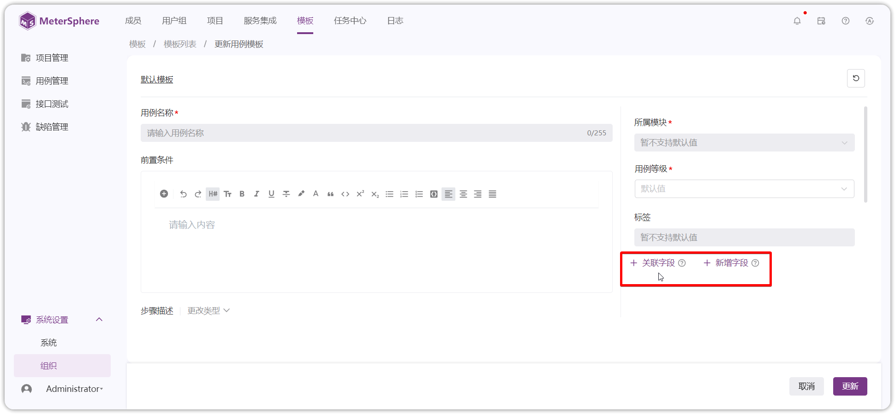Select the highlight marker tool
This screenshot has width=895, height=414.
(301, 194)
